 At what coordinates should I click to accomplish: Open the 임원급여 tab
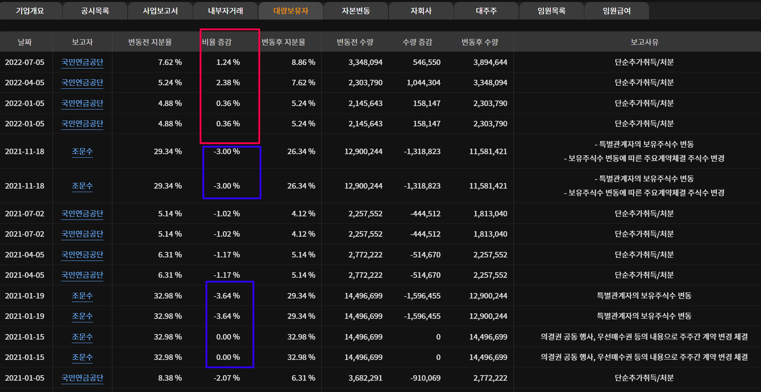coord(617,11)
